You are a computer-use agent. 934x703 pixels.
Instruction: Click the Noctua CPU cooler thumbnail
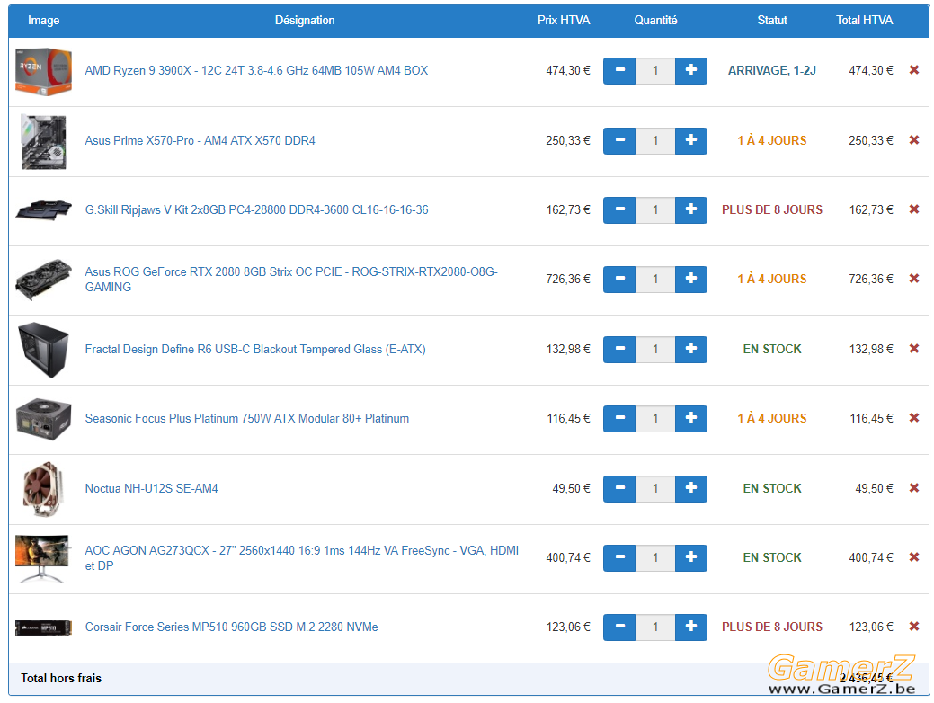pos(43,489)
